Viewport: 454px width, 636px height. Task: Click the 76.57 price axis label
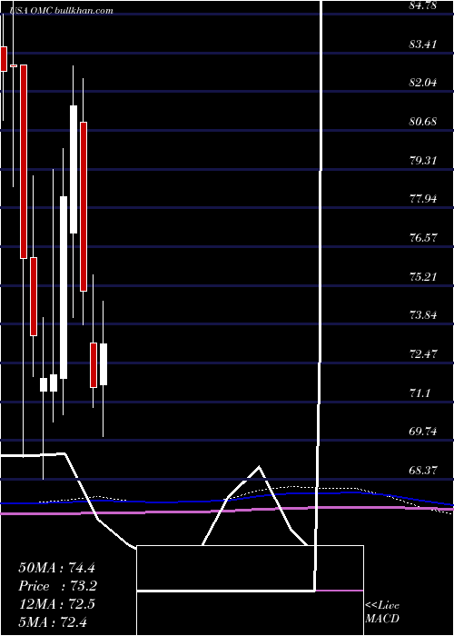(x=423, y=238)
